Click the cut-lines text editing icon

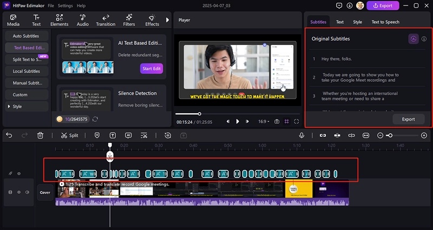click(144, 135)
